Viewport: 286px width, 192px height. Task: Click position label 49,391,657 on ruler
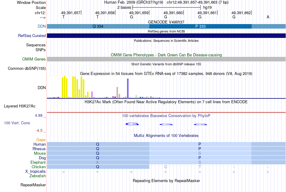71,13
